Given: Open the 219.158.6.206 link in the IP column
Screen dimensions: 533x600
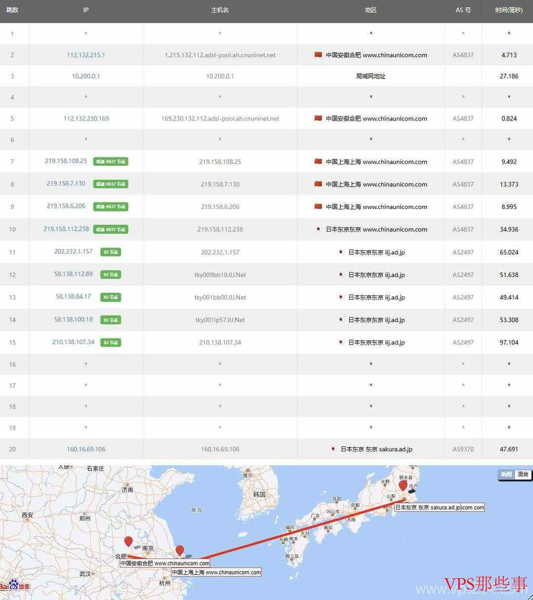Looking at the screenshot, I should click(x=66, y=206).
